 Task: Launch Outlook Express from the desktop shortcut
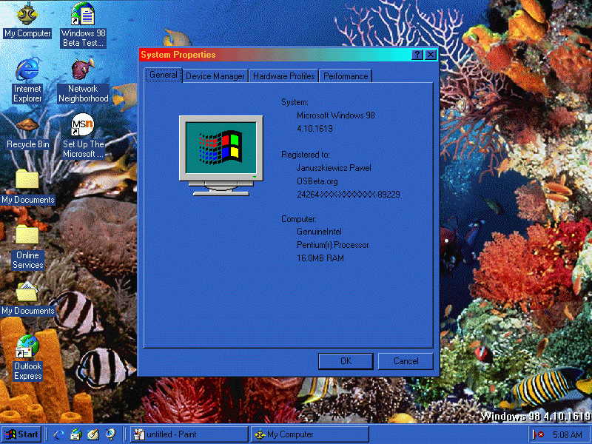(x=27, y=357)
